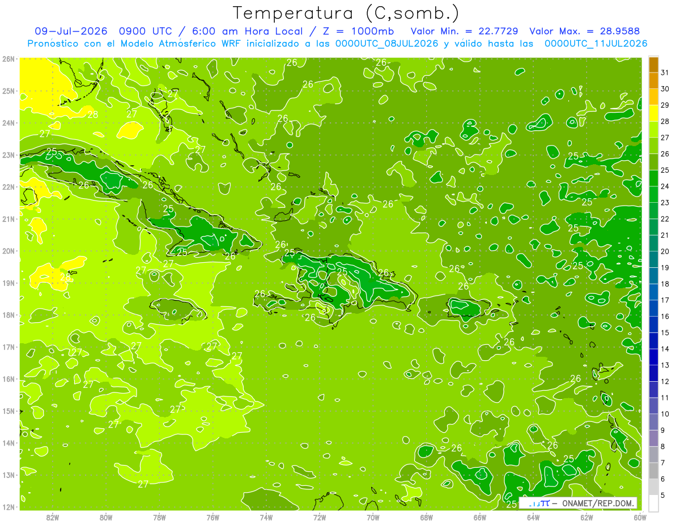Click the colorbar segment between 19 and 20
The height and width of the screenshot is (525, 680).
point(653,260)
